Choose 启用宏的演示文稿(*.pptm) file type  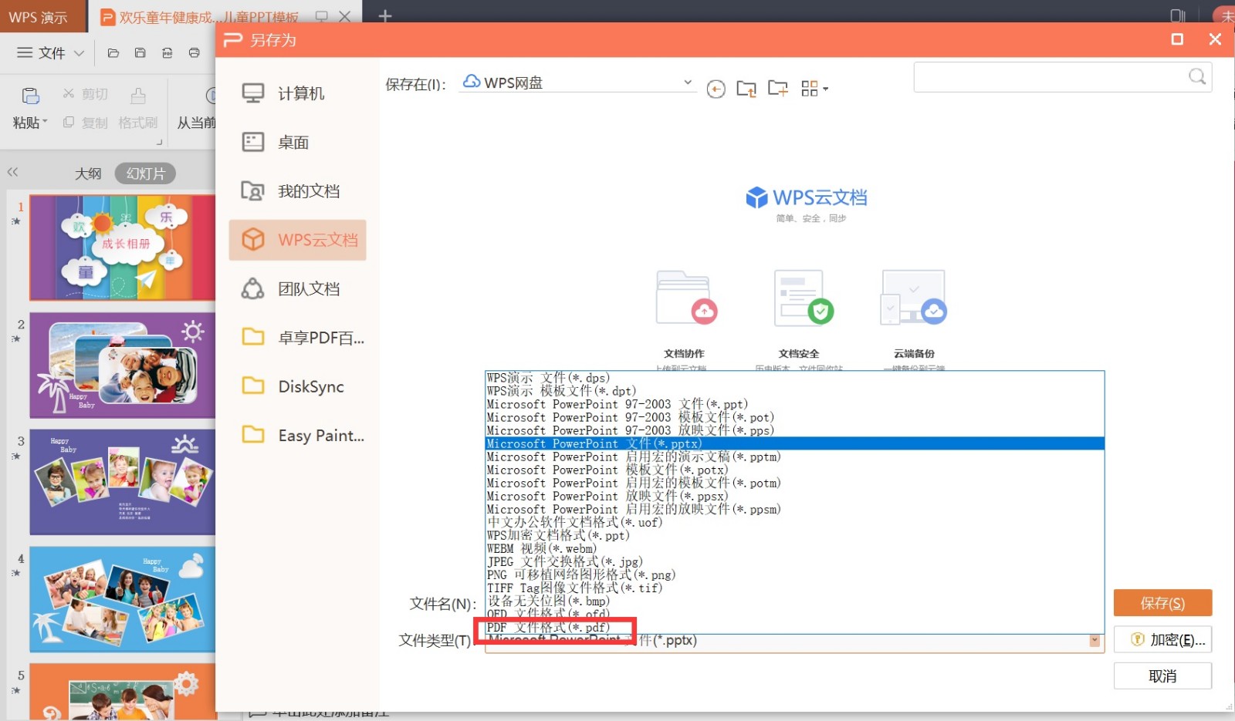click(x=794, y=457)
